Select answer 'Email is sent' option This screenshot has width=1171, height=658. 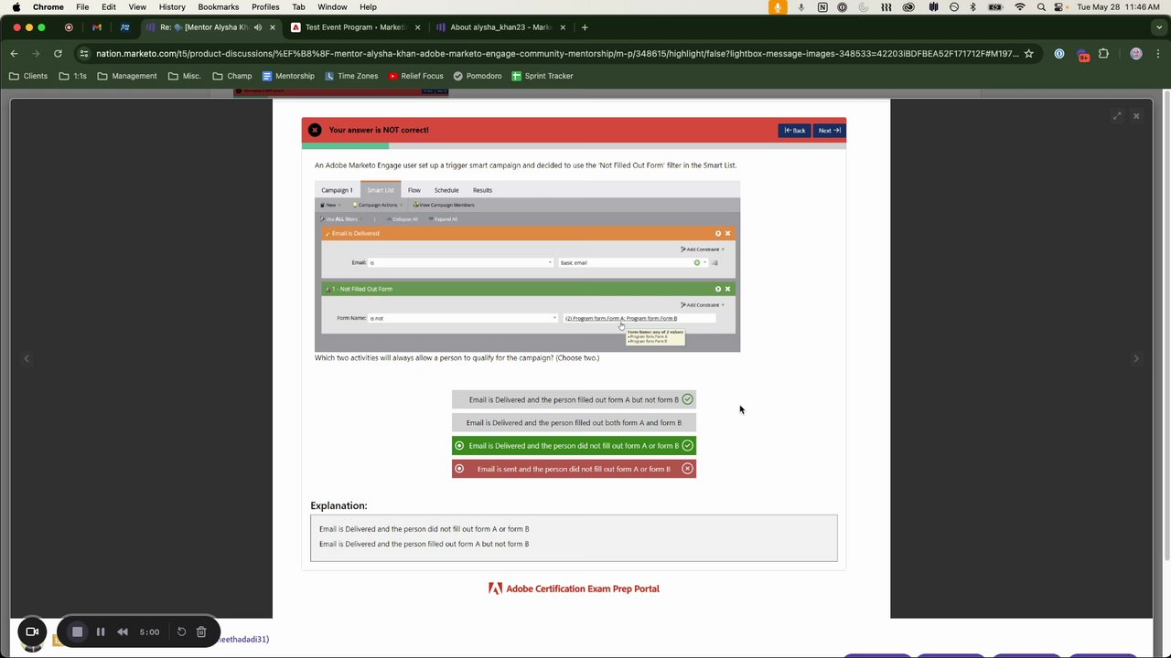(x=574, y=469)
